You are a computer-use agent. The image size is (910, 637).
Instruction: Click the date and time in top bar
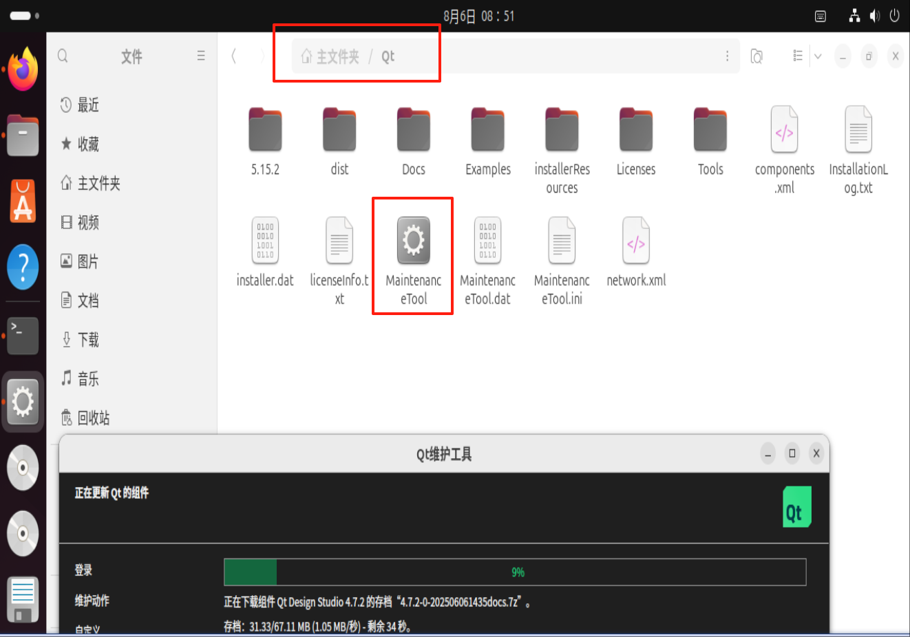click(x=479, y=16)
